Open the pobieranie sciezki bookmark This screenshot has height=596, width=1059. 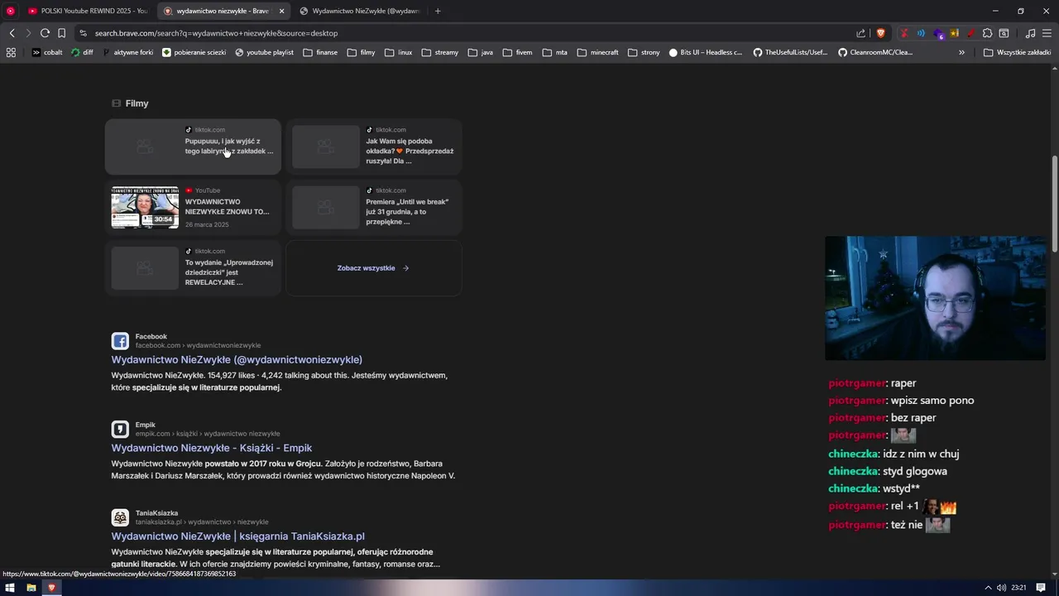click(194, 52)
